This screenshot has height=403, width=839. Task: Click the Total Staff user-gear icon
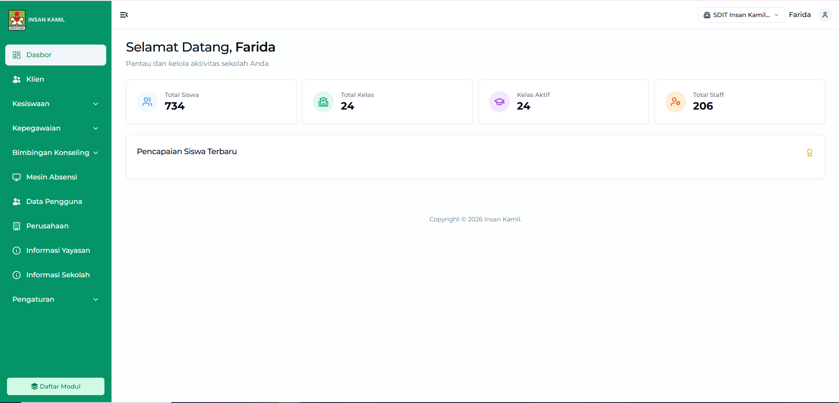pos(676,102)
